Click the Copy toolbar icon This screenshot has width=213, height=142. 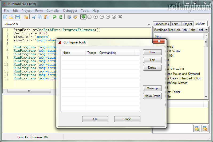(x=40, y=17)
